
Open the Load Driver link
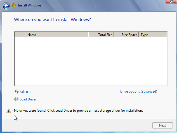click(x=28, y=99)
